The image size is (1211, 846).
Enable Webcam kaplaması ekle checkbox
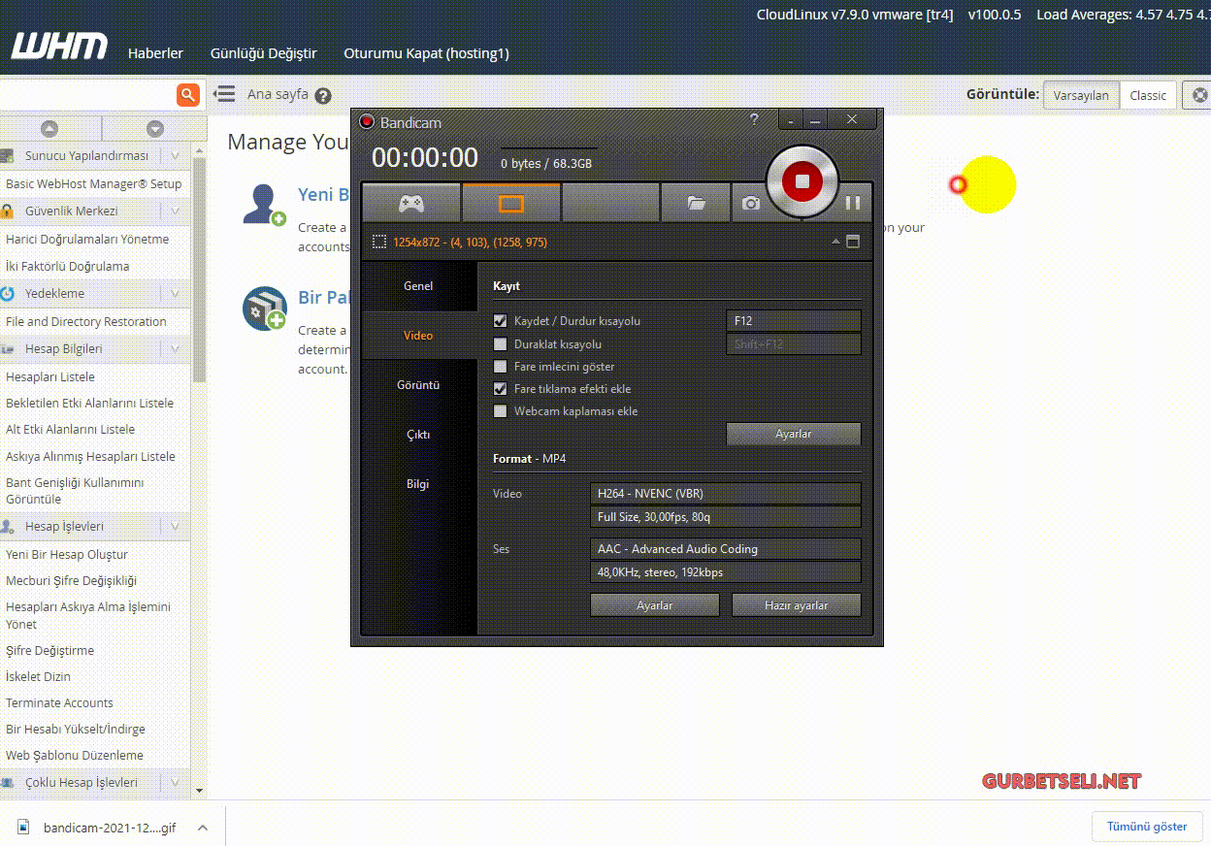click(x=501, y=411)
